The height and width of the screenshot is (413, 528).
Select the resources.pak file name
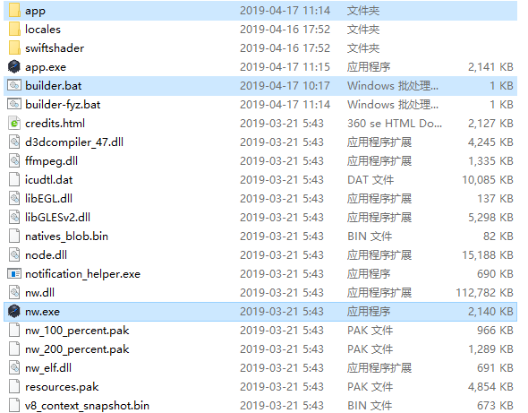coord(62,387)
